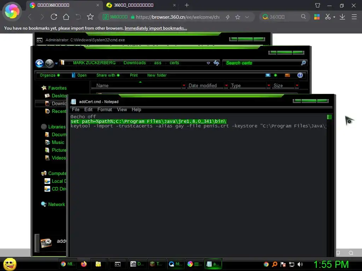Open the browser downloads icon

tap(342, 17)
